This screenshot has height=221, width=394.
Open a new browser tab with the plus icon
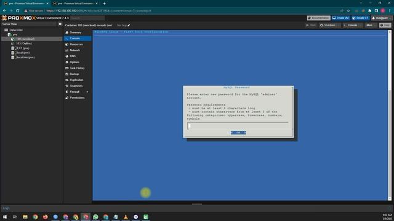[x=104, y=4]
